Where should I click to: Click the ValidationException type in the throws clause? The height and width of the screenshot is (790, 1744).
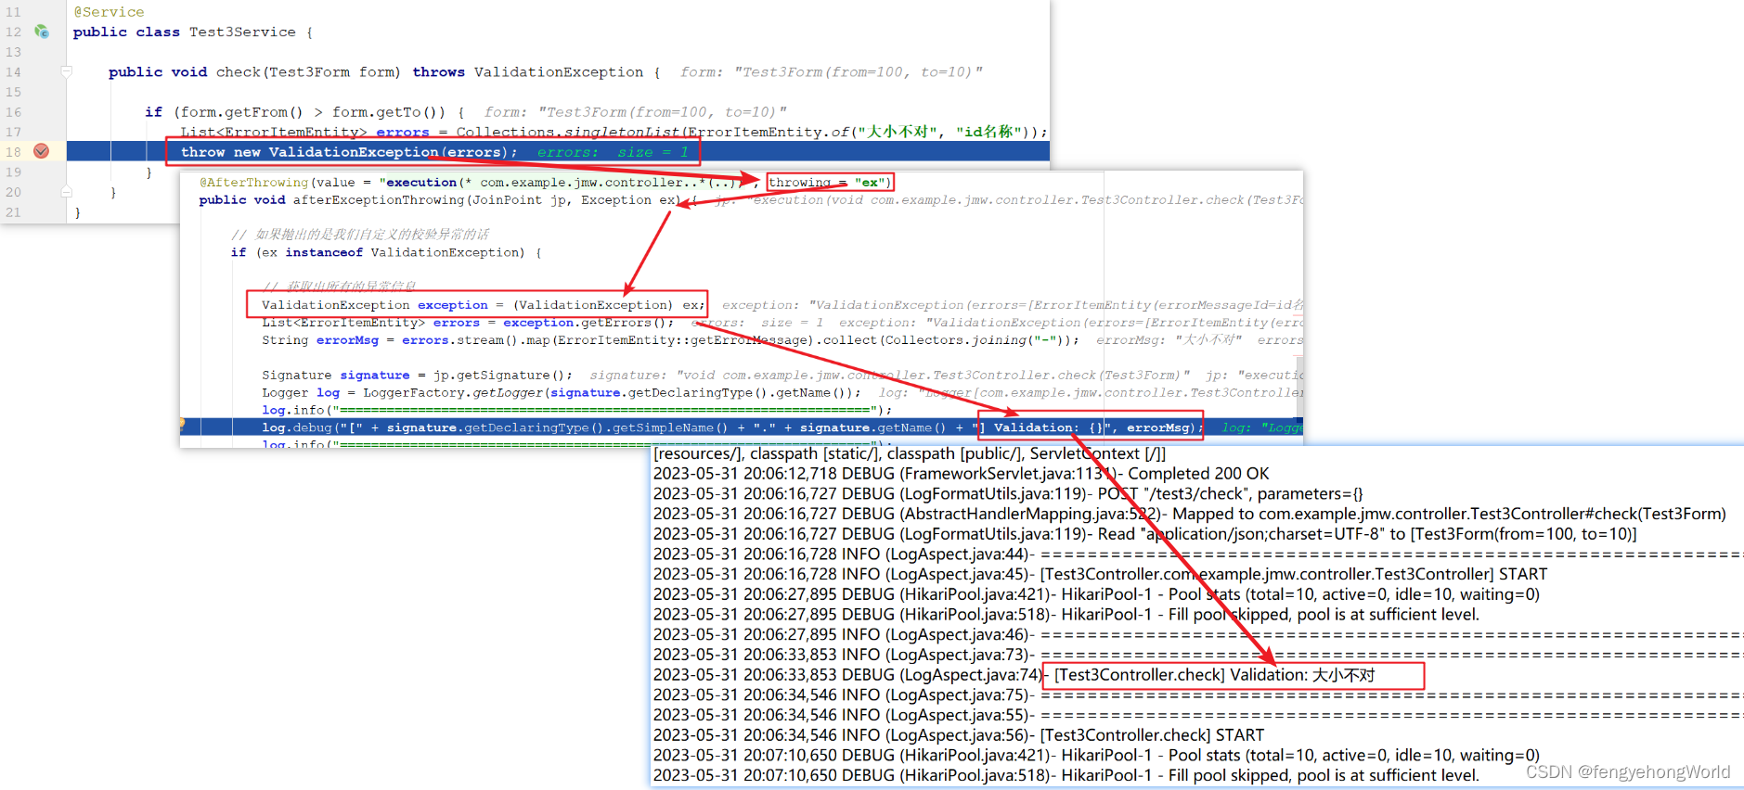tap(559, 72)
